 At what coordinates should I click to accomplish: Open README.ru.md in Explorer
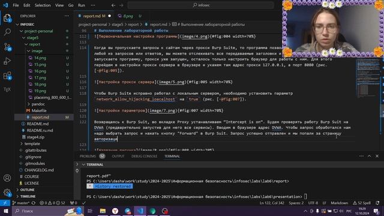click(40, 131)
